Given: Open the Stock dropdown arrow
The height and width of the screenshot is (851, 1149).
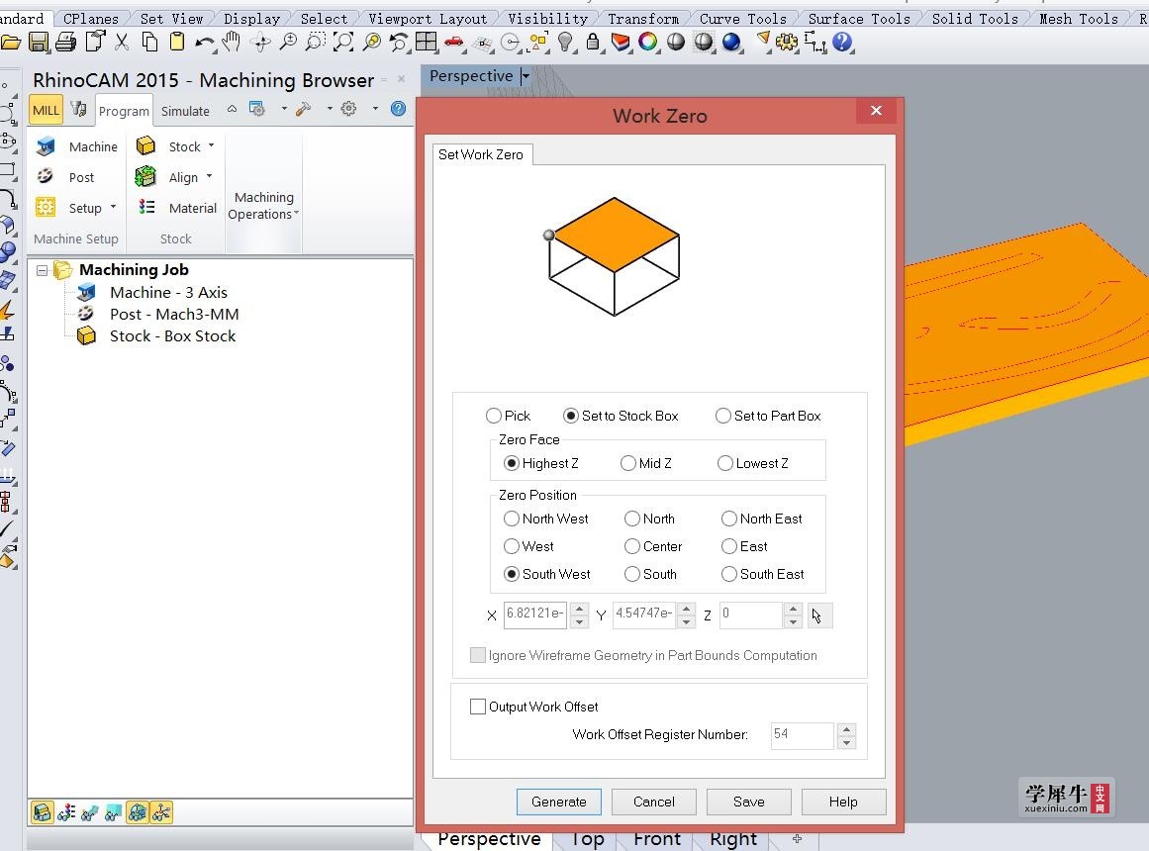Looking at the screenshot, I should pyautogui.click(x=211, y=145).
